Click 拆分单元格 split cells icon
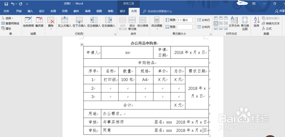Viewport: 285px width, 137px height. (x=132, y=23)
